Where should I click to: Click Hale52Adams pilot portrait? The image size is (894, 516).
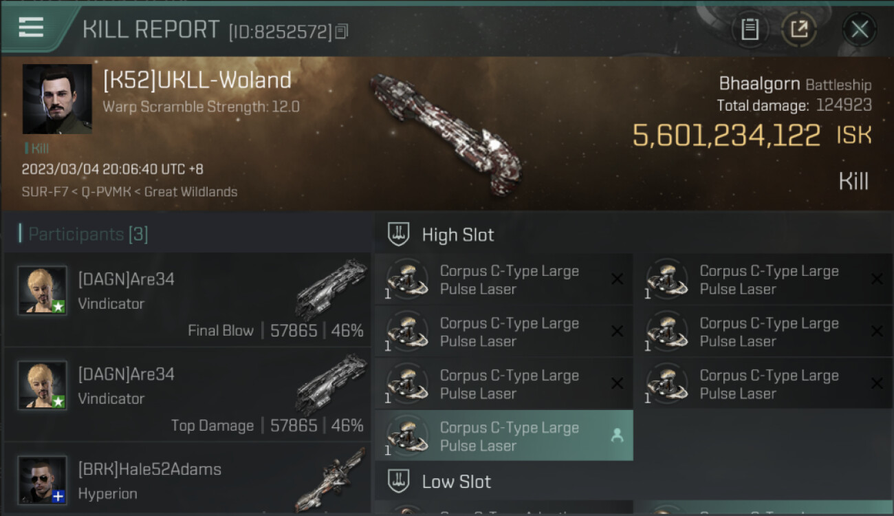[43, 480]
